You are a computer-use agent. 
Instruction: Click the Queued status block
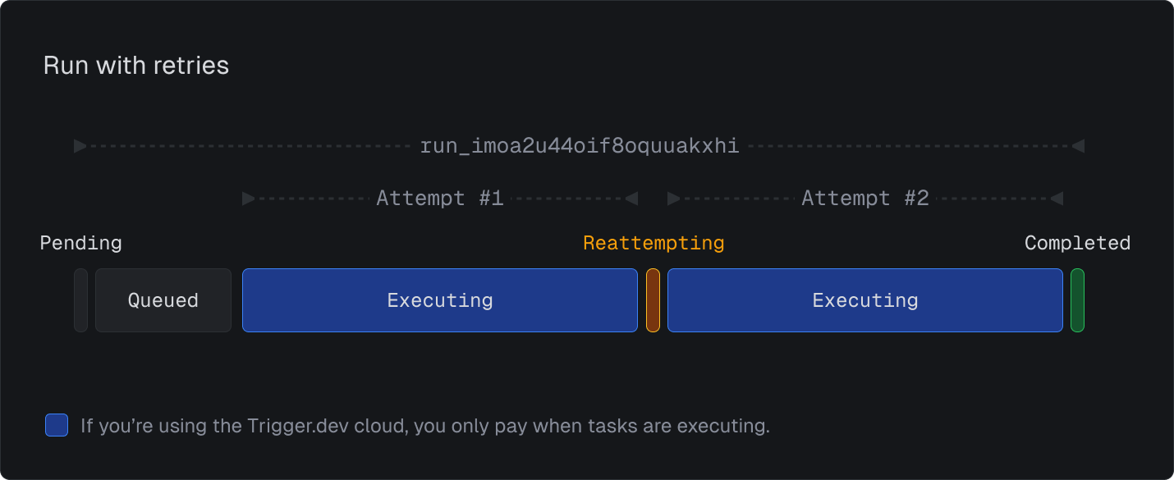click(x=163, y=300)
